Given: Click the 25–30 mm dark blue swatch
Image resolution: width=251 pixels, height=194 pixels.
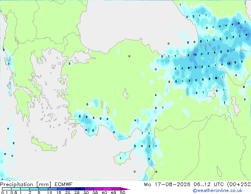Looking at the screenshot, I should point(80,189).
